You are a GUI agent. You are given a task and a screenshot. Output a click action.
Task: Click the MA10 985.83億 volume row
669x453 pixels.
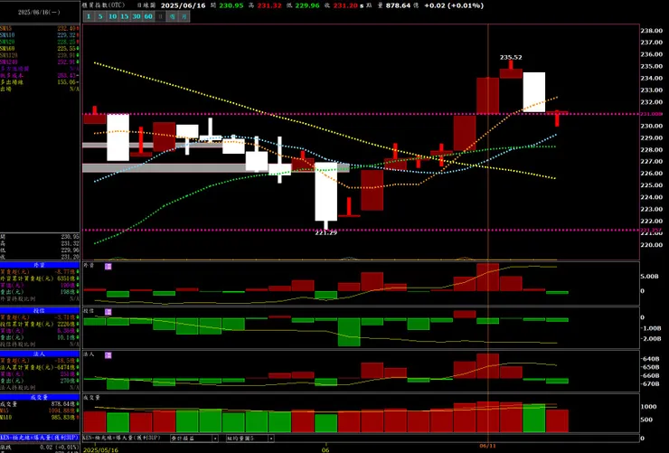point(40,417)
